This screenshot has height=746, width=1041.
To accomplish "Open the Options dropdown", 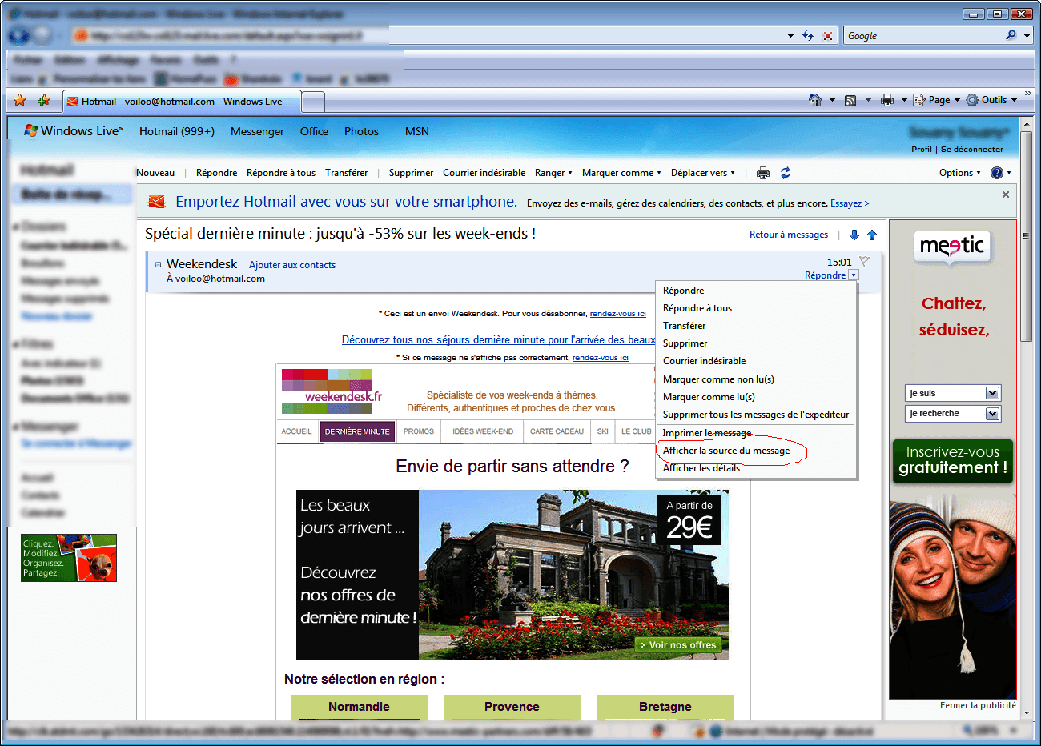I will (x=959, y=173).
